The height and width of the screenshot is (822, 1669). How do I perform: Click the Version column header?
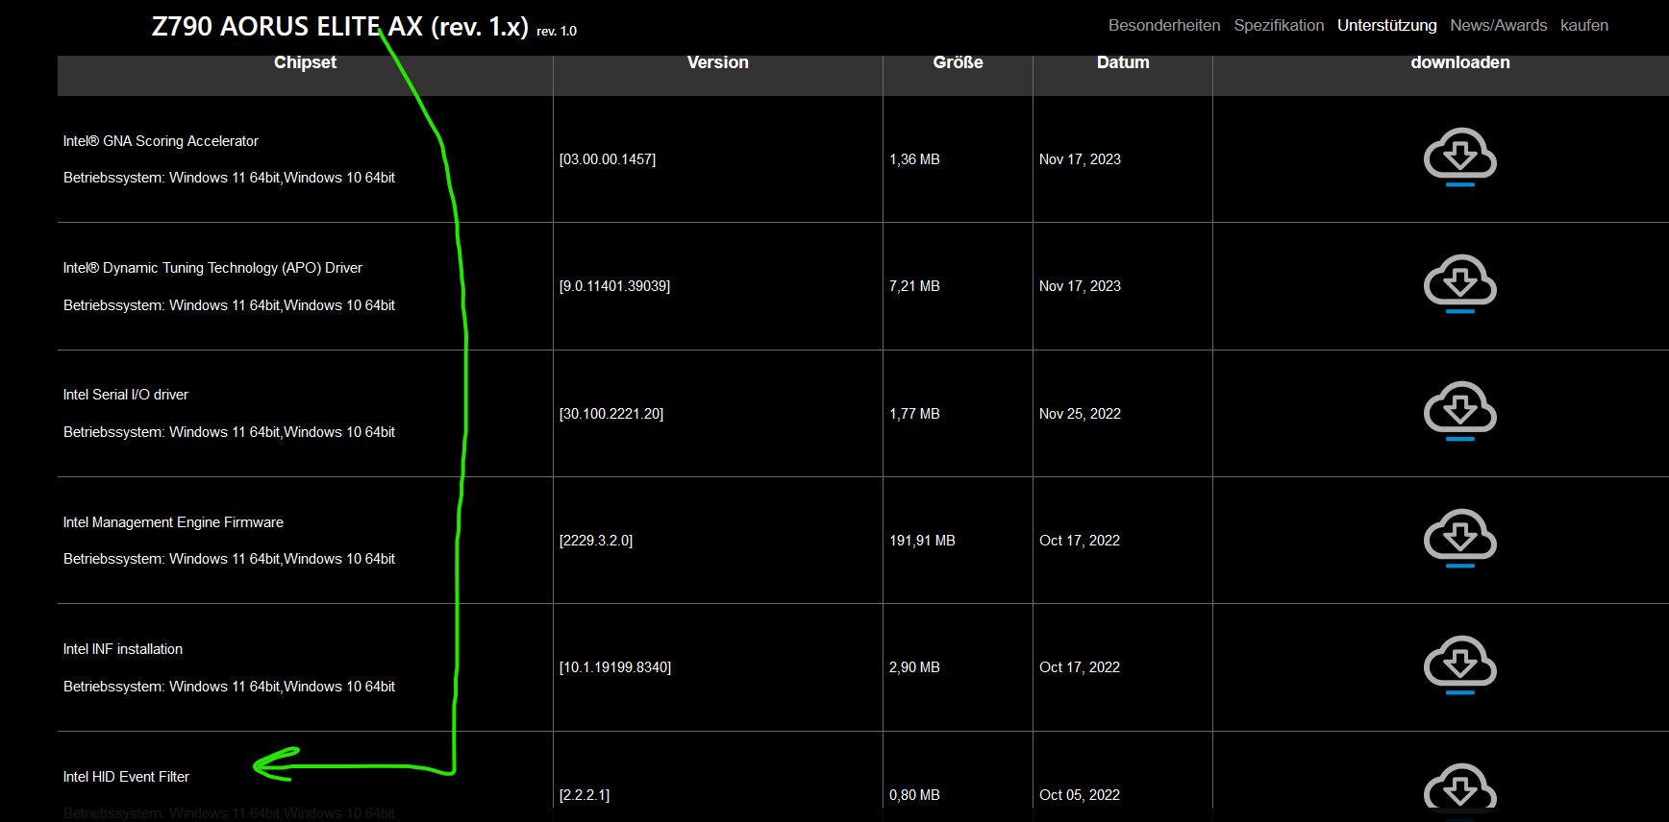(717, 62)
